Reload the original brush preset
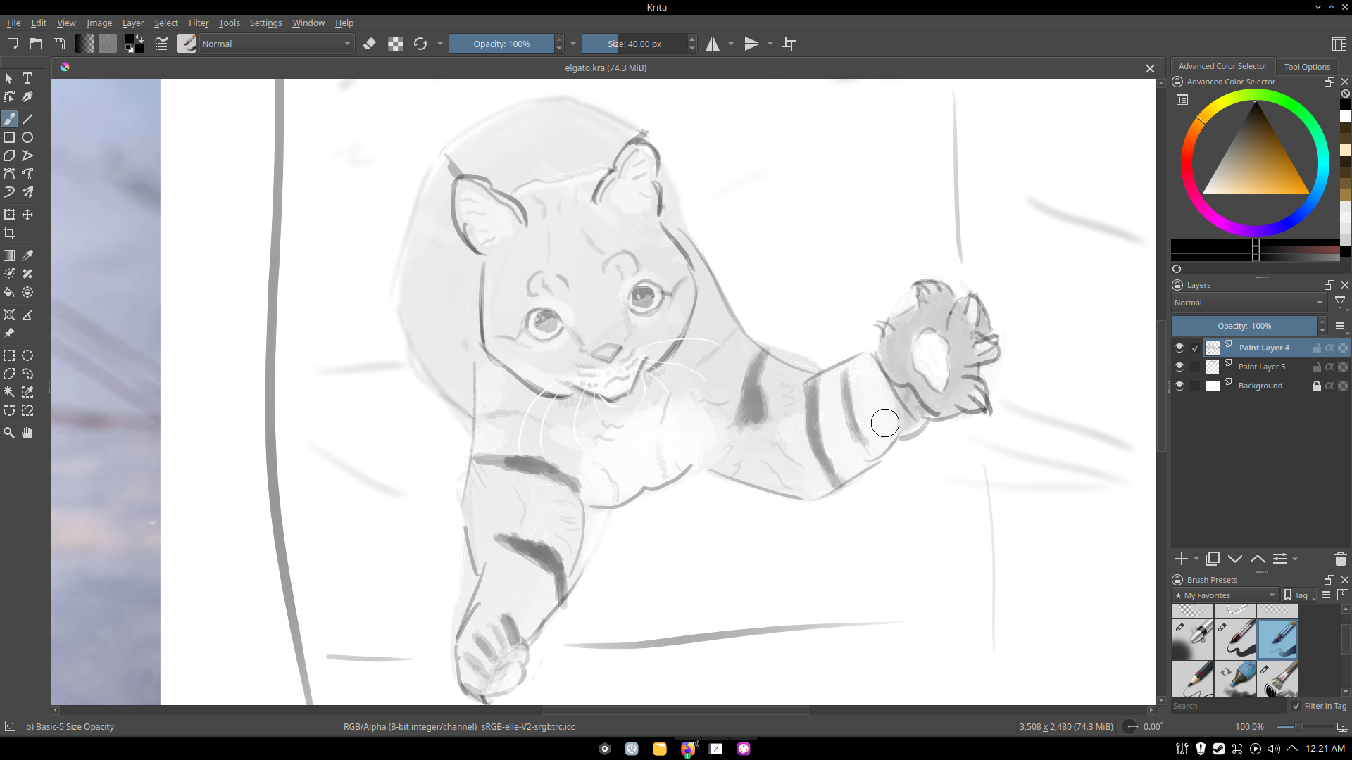Screen dimensions: 1352x760 (x=420, y=44)
